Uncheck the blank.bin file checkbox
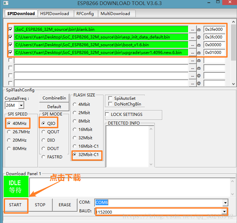 (10, 29)
